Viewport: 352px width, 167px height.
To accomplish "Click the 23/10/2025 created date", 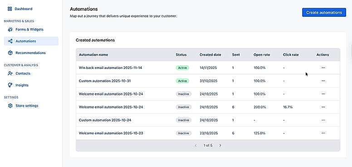I will [209, 133].
